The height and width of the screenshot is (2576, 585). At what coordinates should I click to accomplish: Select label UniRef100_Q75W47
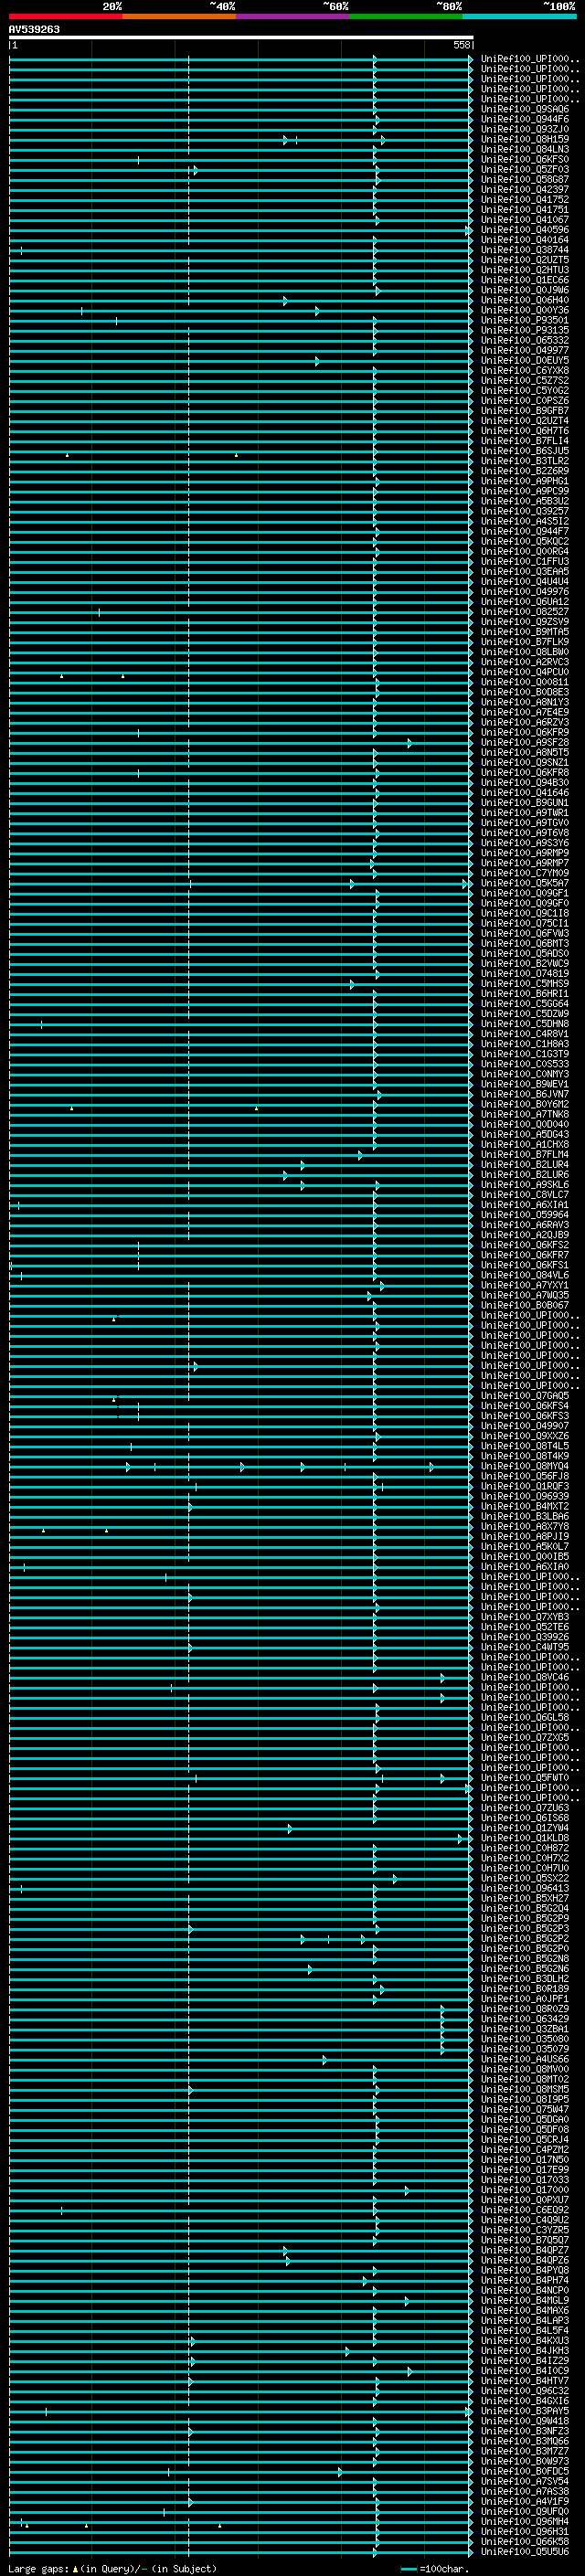click(x=524, y=2109)
